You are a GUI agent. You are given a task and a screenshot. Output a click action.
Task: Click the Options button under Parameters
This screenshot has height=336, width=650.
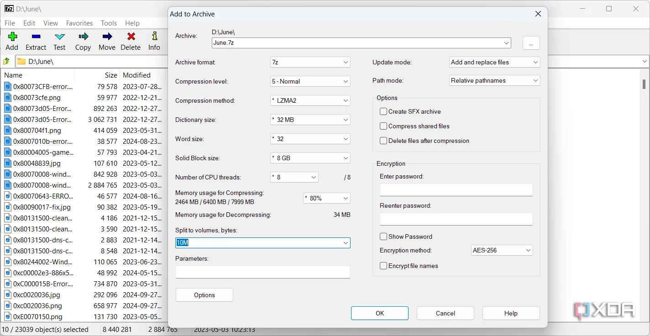[x=204, y=295]
